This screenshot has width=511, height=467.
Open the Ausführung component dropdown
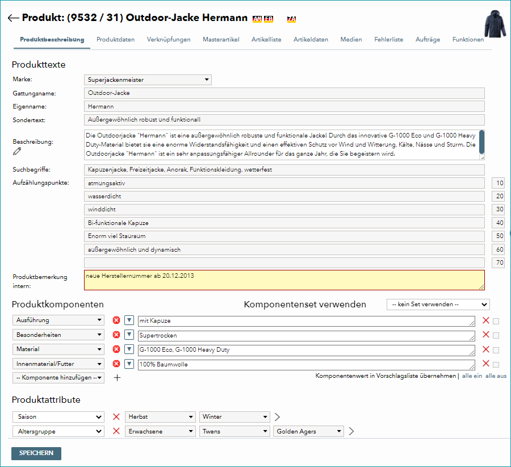[x=58, y=320]
